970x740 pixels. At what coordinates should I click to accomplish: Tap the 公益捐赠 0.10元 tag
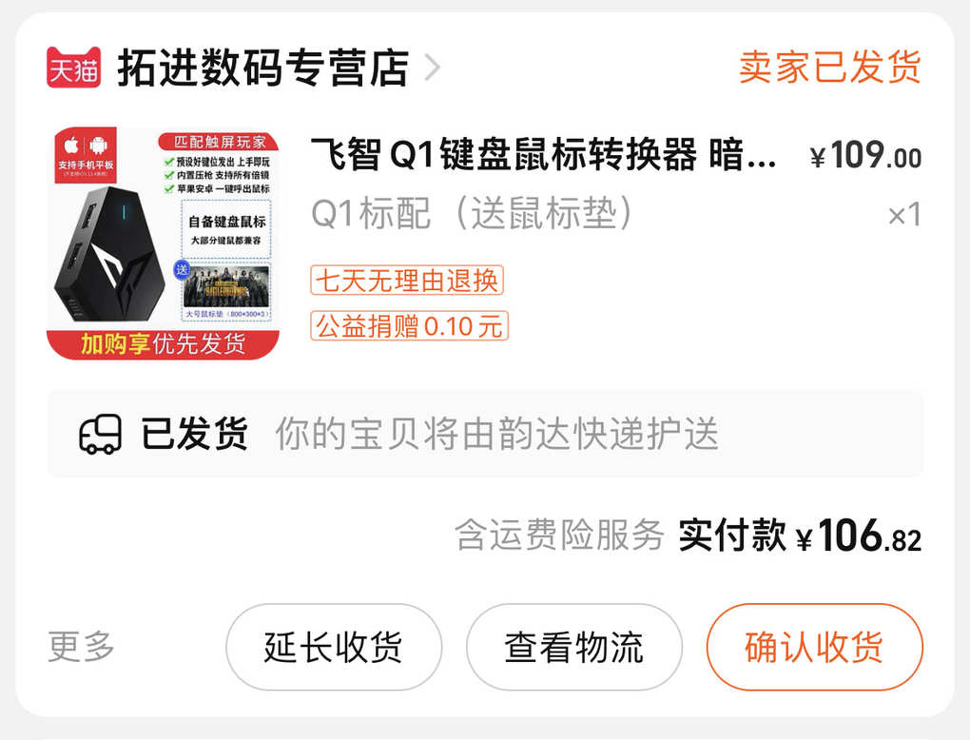(409, 325)
